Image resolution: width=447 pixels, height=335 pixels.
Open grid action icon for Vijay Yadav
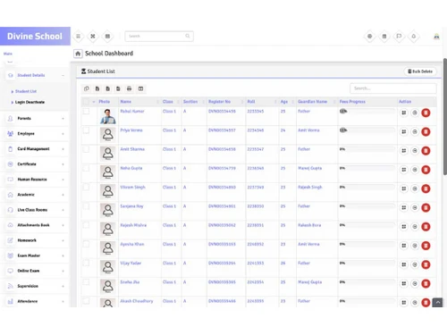[x=404, y=264]
